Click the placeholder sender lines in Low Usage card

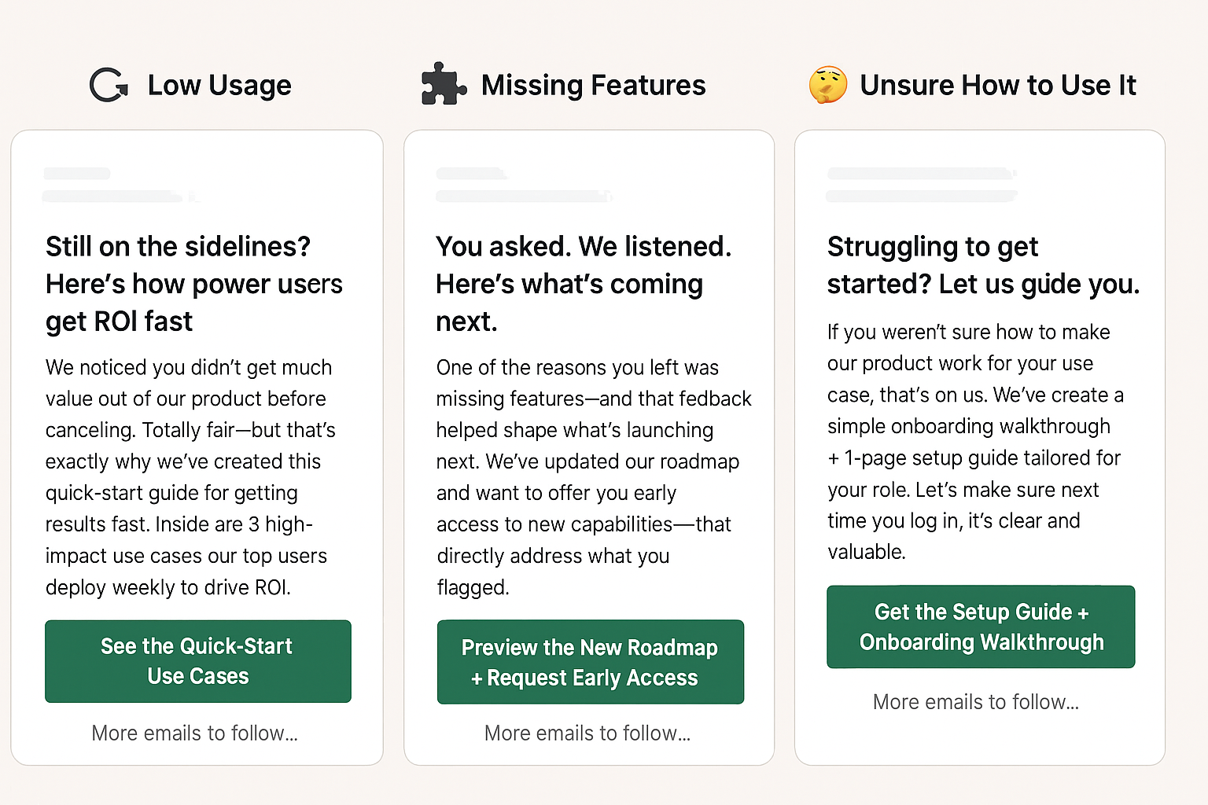pos(120,185)
